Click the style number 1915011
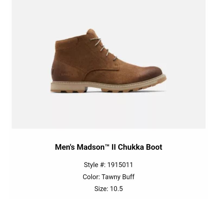 [120, 165]
